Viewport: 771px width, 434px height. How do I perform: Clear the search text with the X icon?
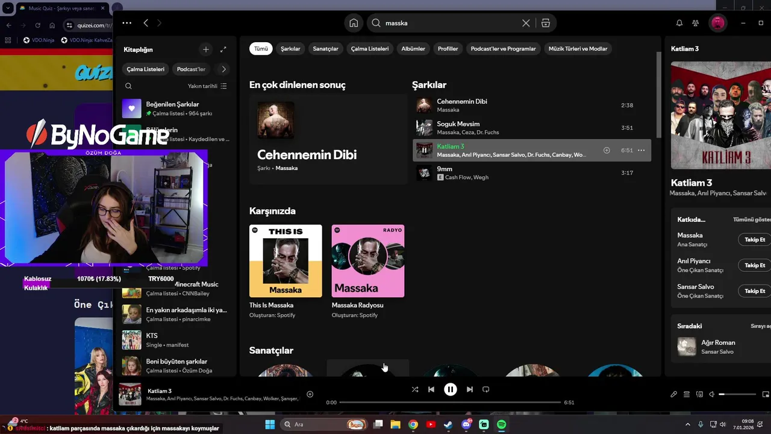tap(526, 23)
